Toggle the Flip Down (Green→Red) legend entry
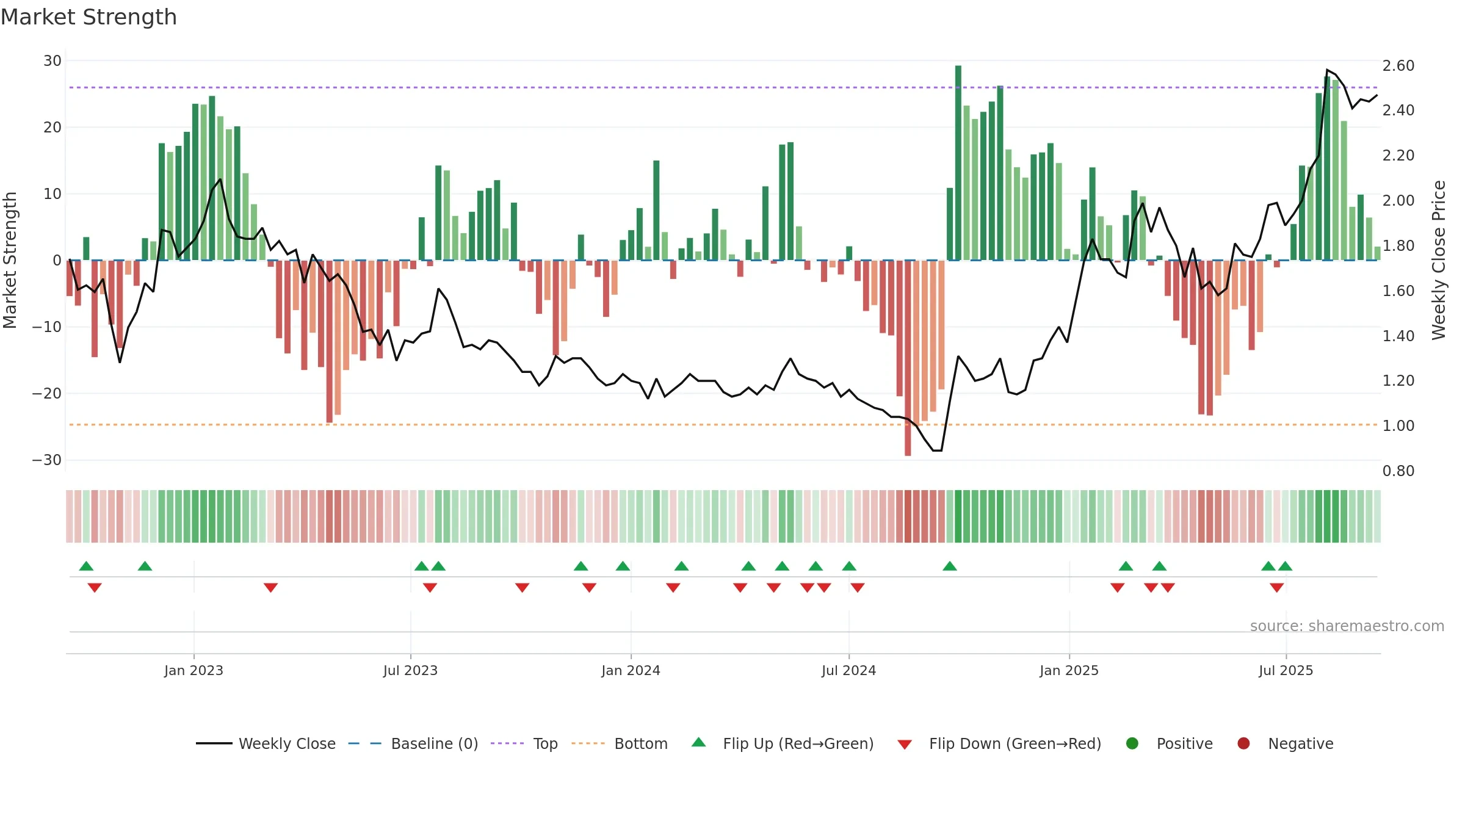Screen dimensions: 1465x824 point(999,743)
